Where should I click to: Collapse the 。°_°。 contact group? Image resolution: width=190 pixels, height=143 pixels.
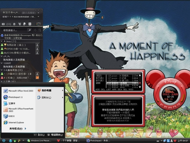tap(2, 56)
